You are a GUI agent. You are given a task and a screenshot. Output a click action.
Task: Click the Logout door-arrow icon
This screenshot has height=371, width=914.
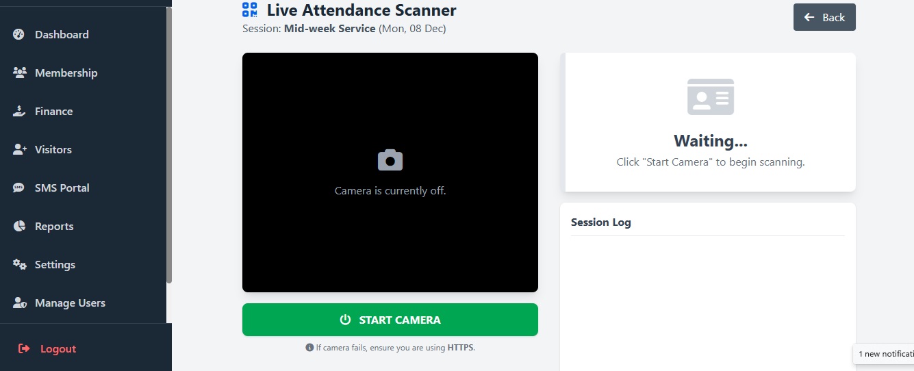click(x=24, y=348)
